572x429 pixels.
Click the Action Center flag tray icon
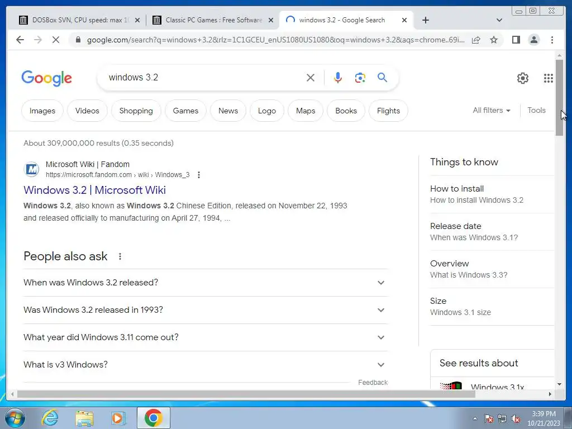coord(489,419)
